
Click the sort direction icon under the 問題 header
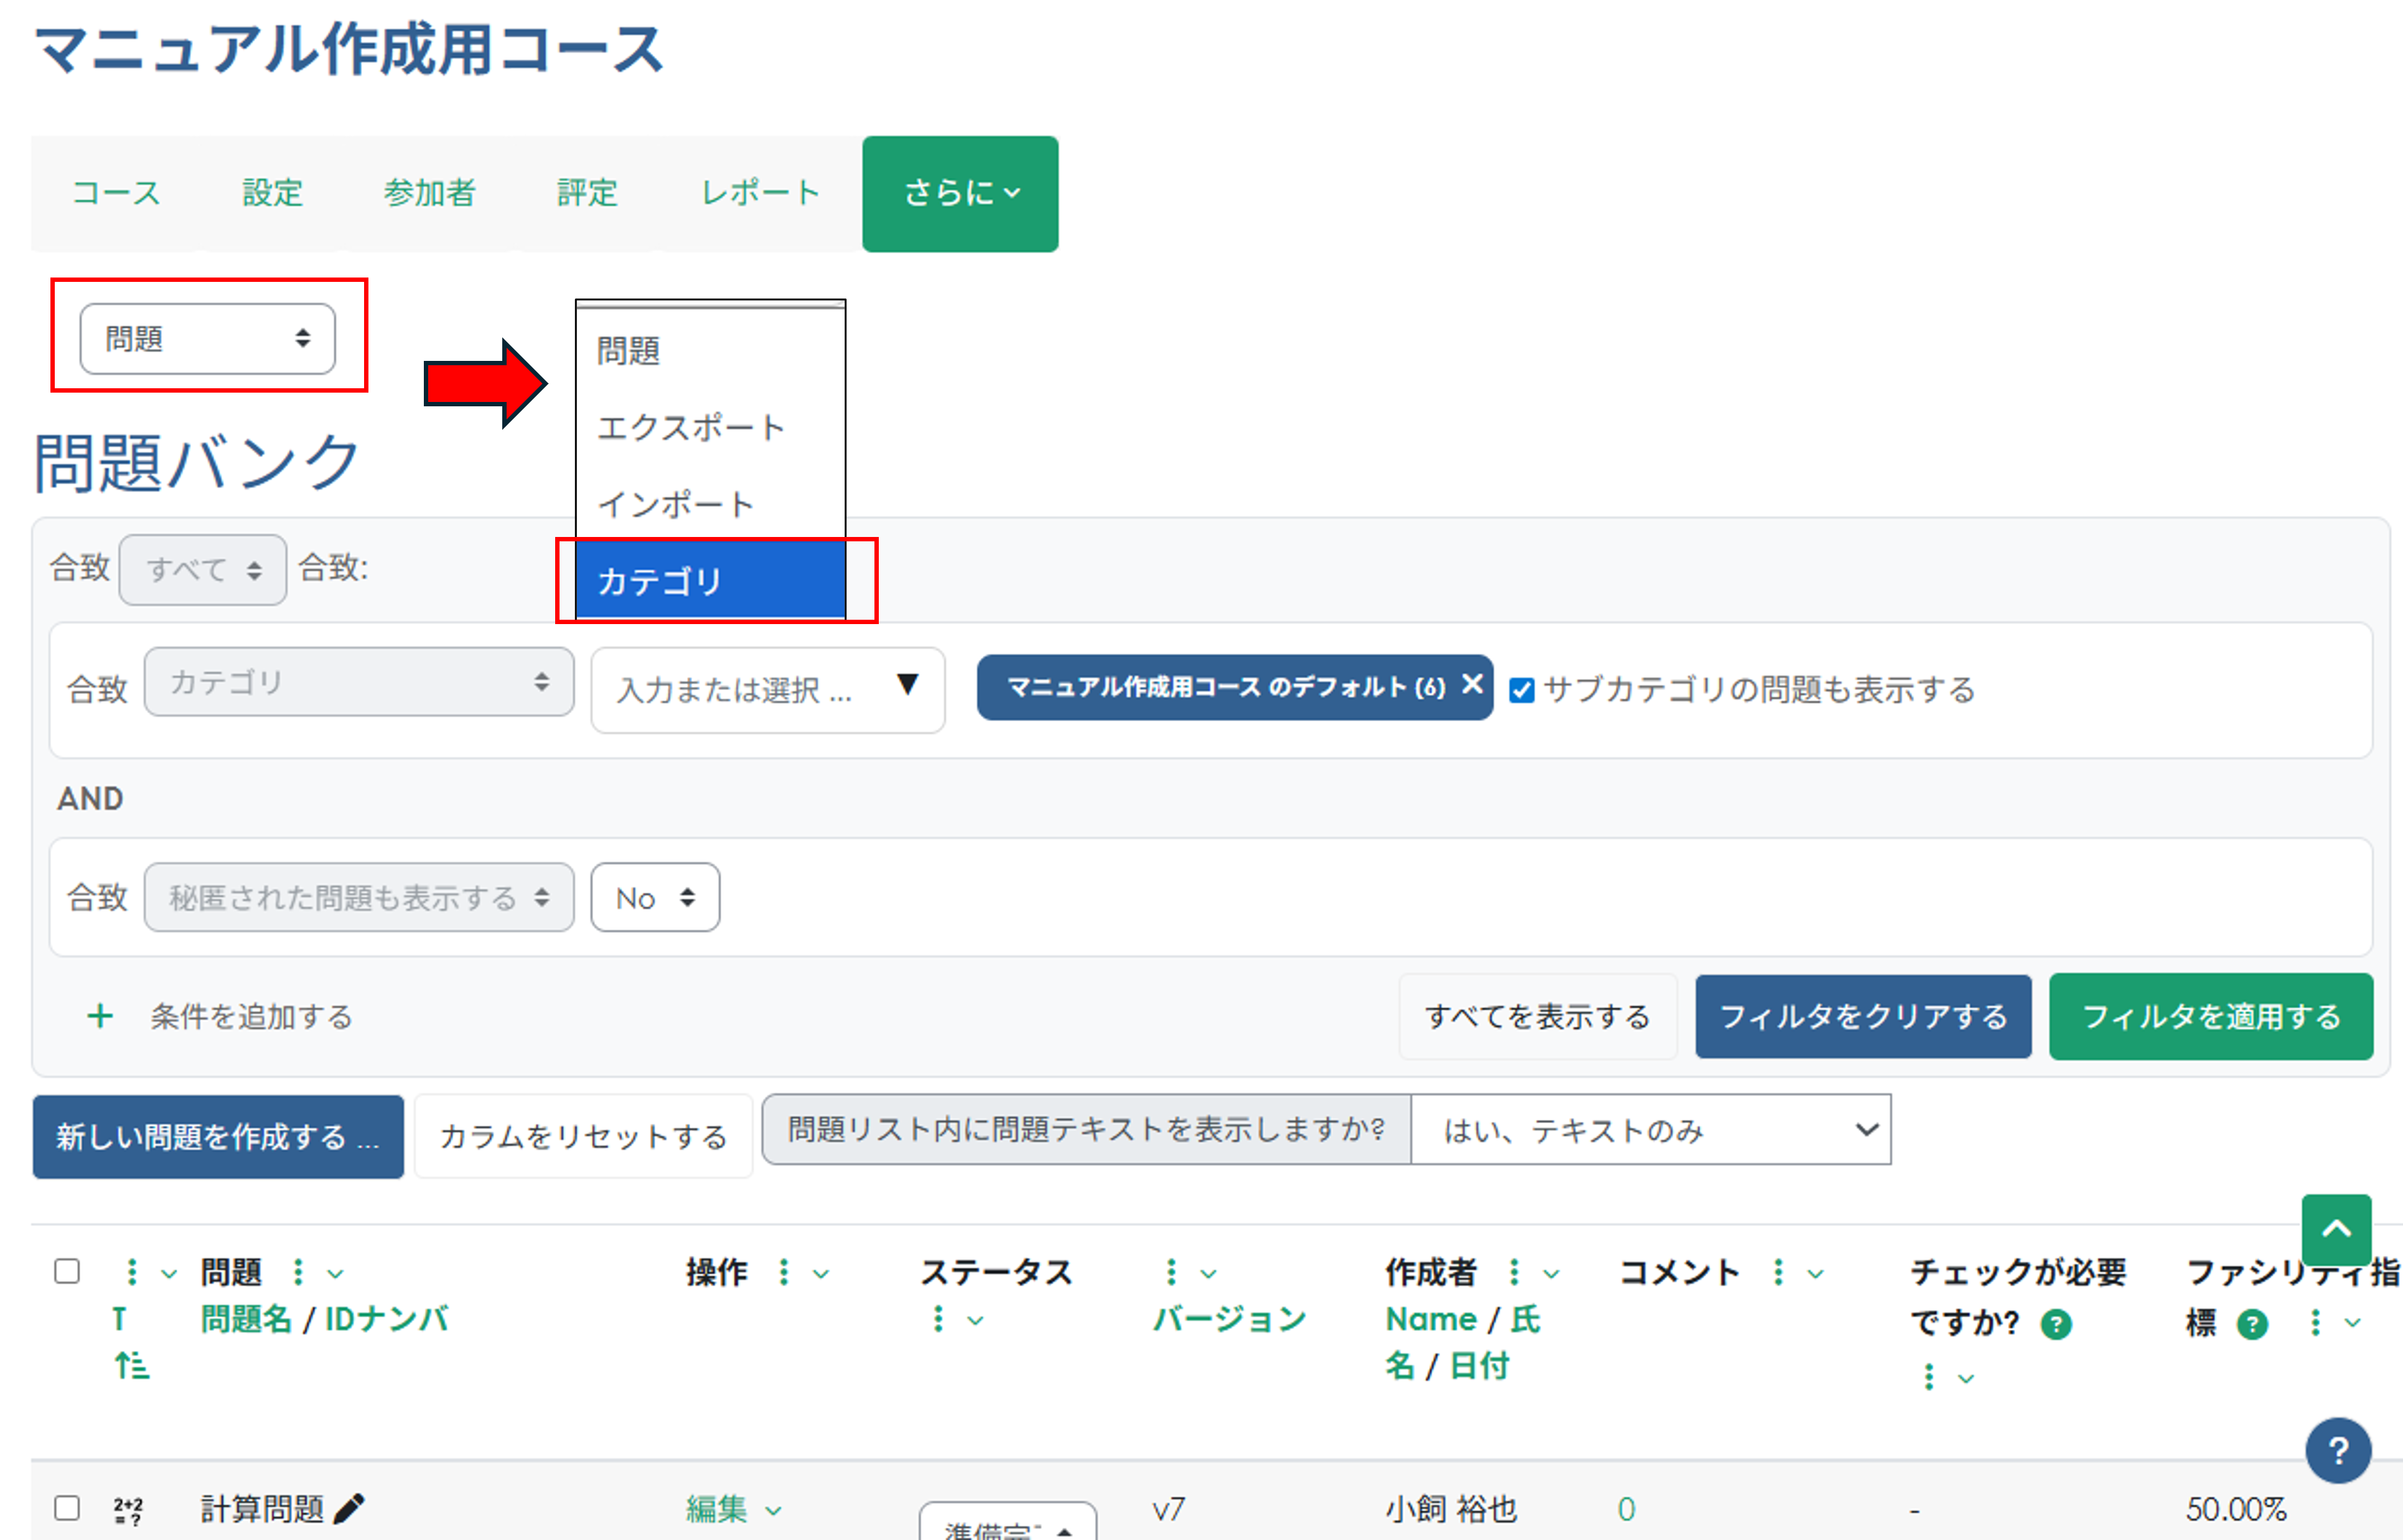pos(131,1366)
